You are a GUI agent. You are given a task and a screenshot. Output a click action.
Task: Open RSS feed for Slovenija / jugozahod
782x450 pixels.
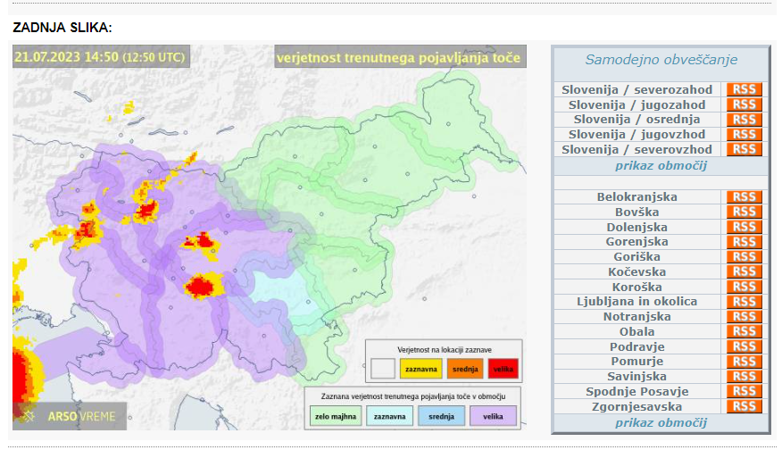coord(745,104)
